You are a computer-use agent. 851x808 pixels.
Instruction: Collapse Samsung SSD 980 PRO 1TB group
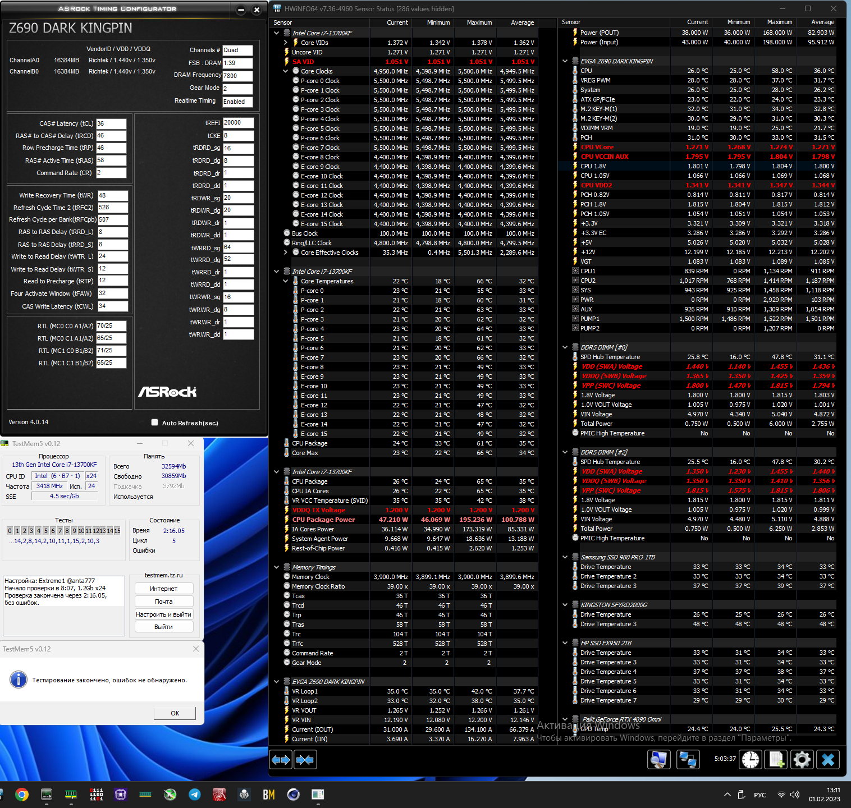[x=565, y=557]
